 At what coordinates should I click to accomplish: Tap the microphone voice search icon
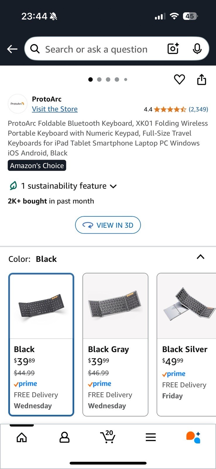point(197,49)
